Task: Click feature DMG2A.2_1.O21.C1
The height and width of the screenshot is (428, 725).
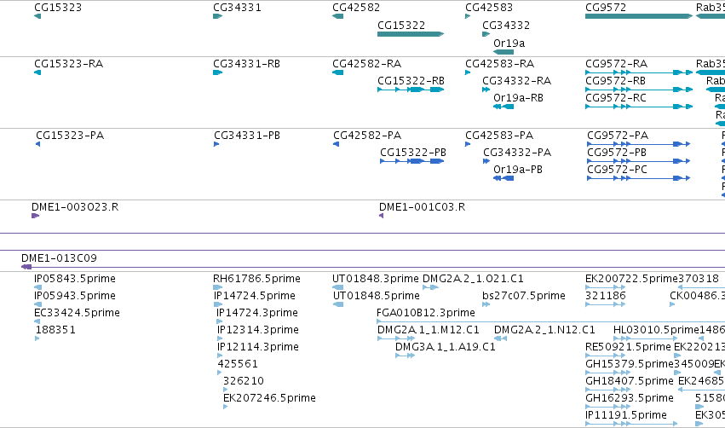Action: tap(473, 279)
